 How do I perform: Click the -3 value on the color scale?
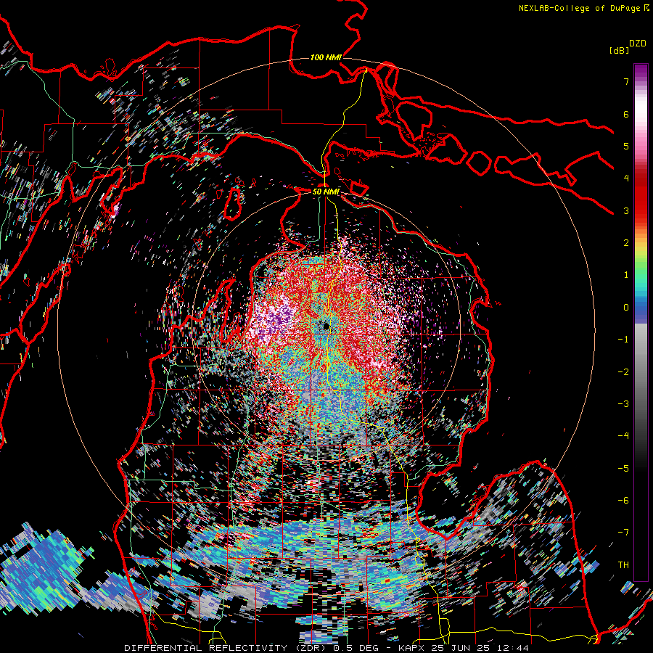[x=623, y=404]
